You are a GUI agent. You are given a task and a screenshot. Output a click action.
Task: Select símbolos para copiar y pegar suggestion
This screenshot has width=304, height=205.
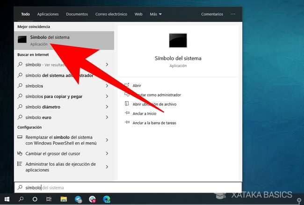[54, 96]
